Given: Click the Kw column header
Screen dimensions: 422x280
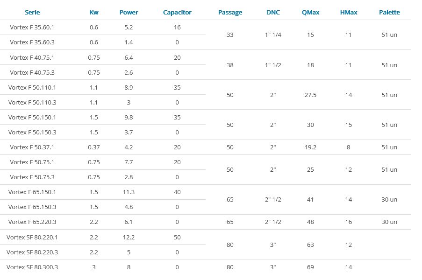Looking at the screenshot, I should 94,12.
